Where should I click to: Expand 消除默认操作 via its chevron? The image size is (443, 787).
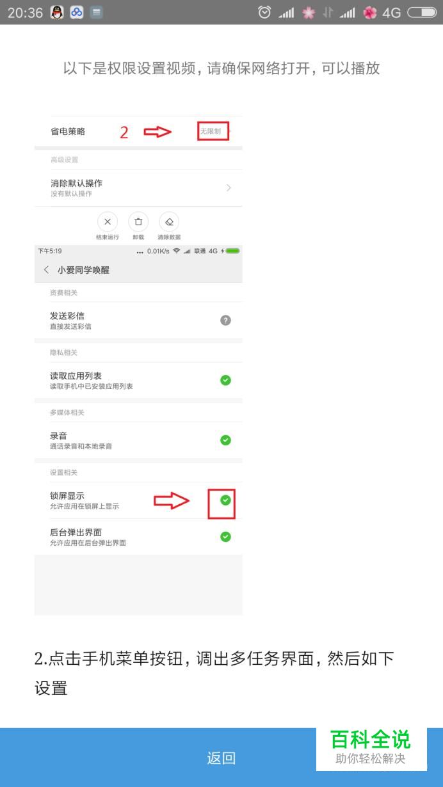pyautogui.click(x=229, y=187)
